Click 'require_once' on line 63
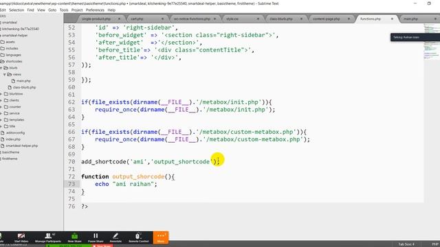440x247 pixels. (115, 110)
